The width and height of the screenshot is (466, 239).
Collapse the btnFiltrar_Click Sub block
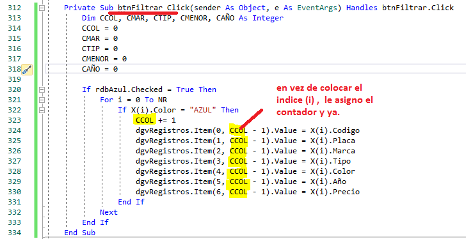42,8
